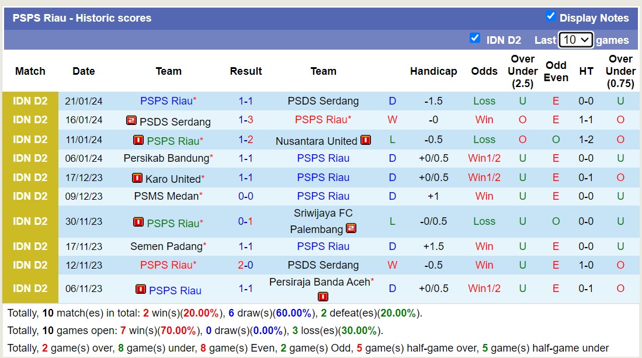The width and height of the screenshot is (642, 358).
Task: Open Semen Padang team link
Action: (166, 246)
